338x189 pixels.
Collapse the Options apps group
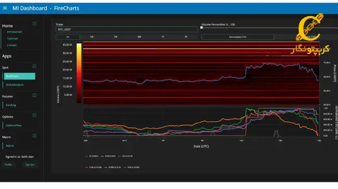34,115
